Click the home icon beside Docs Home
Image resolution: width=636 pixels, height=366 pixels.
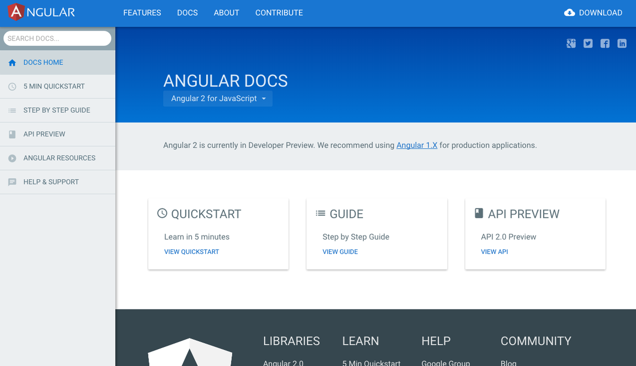coord(12,62)
